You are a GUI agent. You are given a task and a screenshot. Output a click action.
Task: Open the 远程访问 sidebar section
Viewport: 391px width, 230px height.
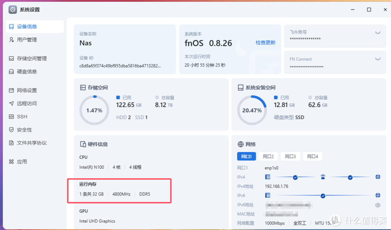tap(26, 103)
